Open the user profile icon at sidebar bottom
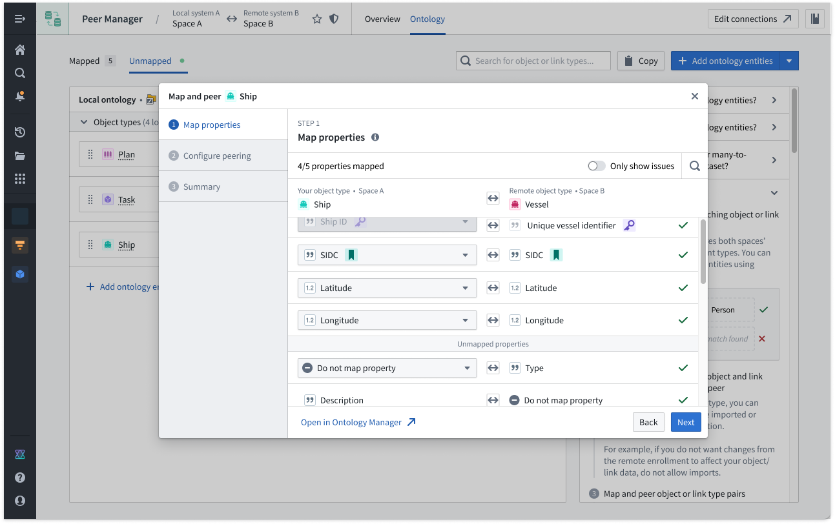The width and height of the screenshot is (835, 524). pyautogui.click(x=20, y=501)
